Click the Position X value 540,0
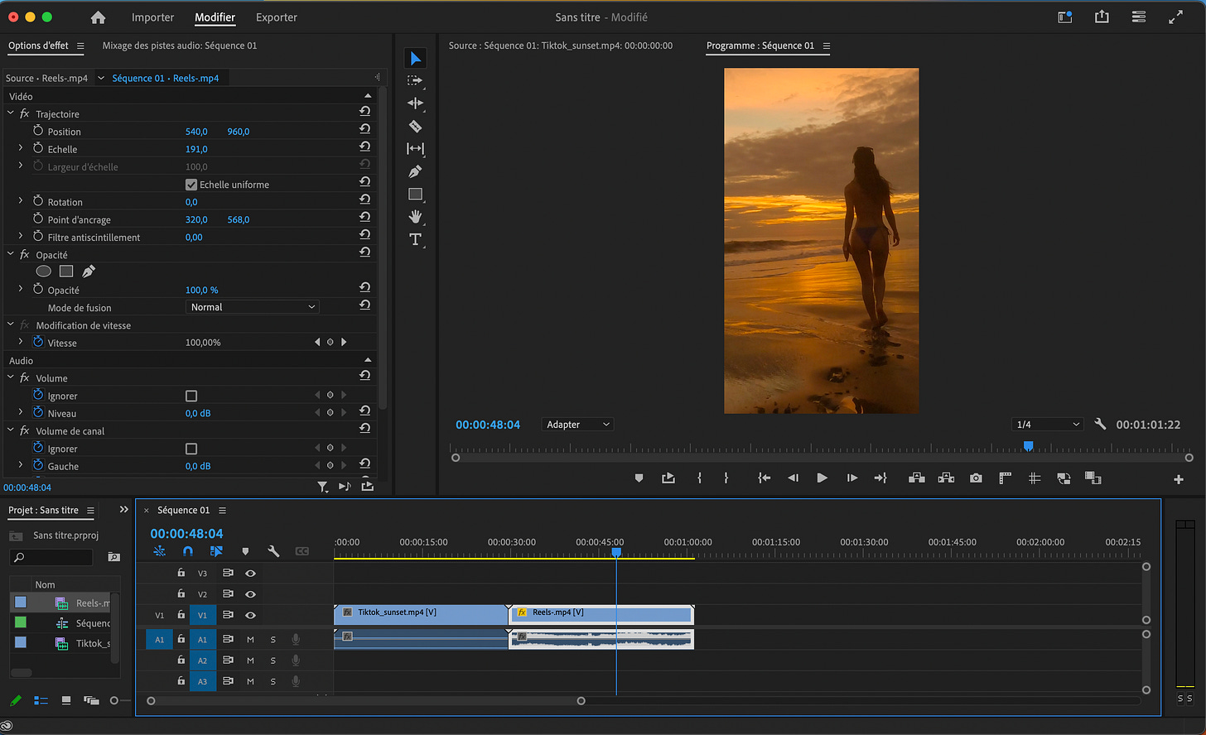This screenshot has width=1206, height=735. point(196,132)
